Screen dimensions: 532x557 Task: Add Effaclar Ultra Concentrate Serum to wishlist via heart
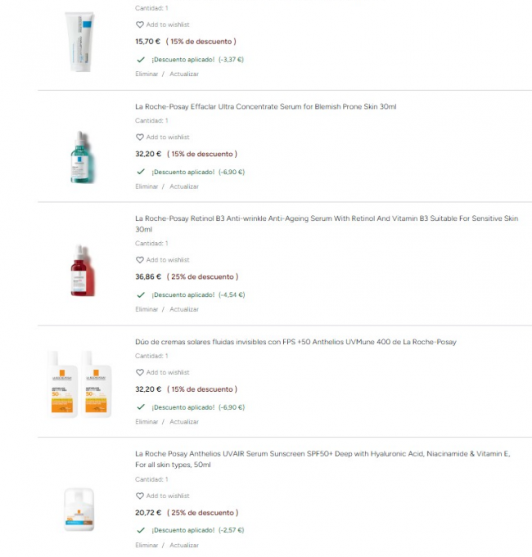click(x=140, y=137)
